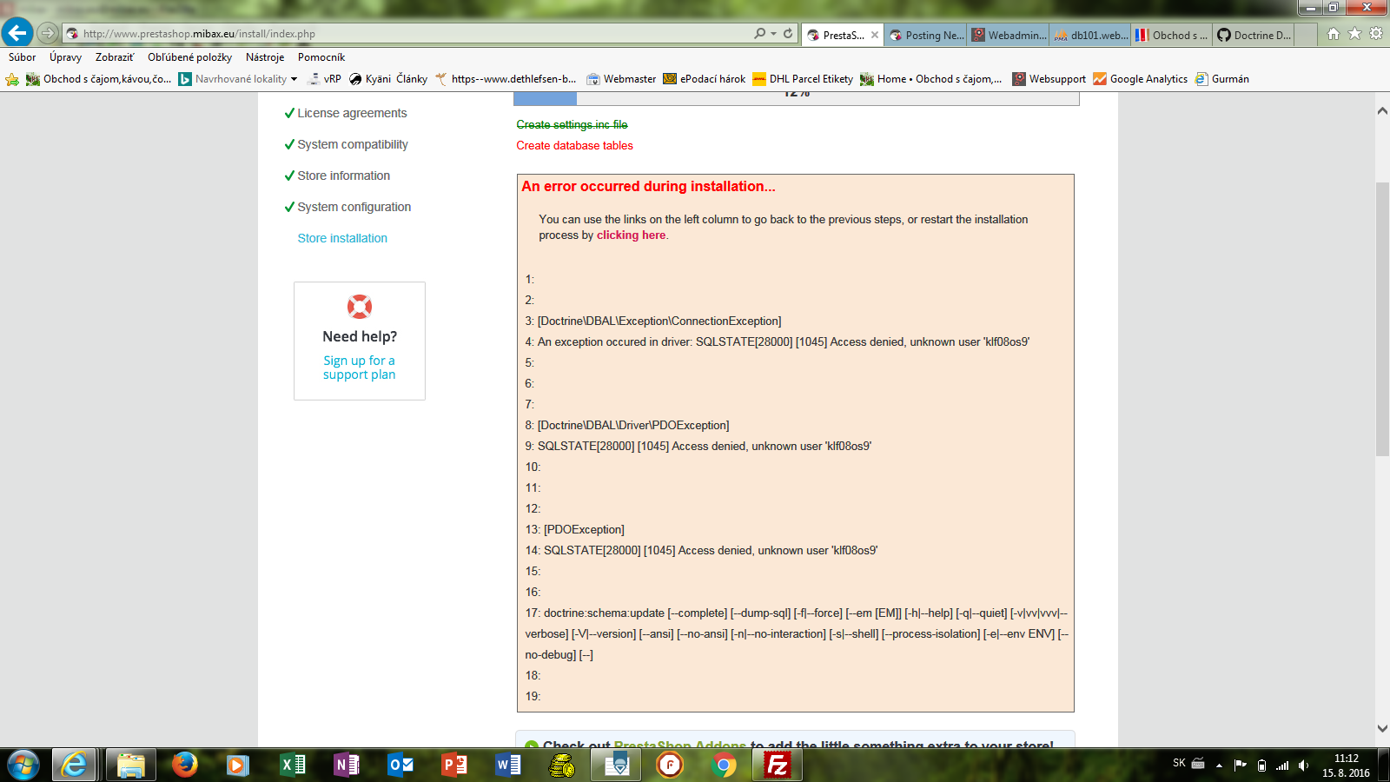Screen dimensions: 1390x782
Task: Click Store installation step link
Action: [x=342, y=238]
